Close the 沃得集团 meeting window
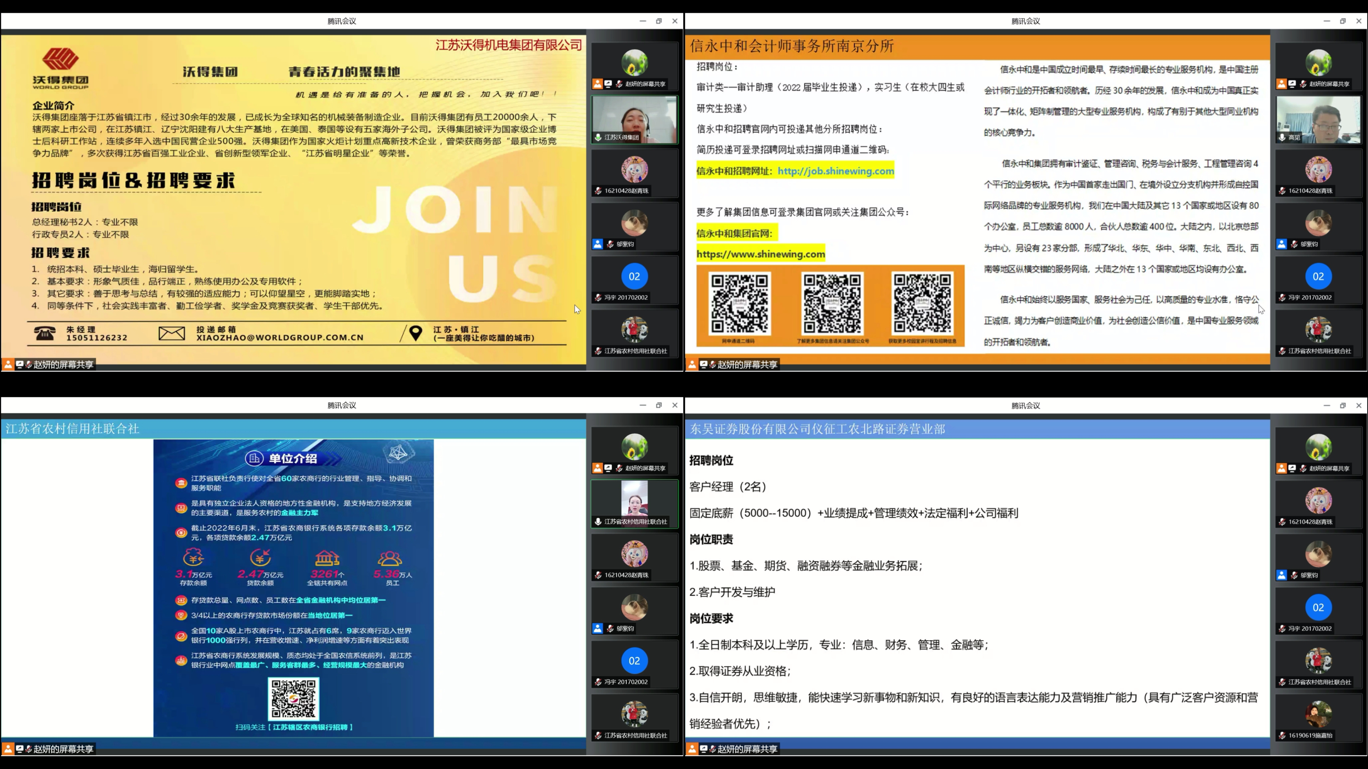The width and height of the screenshot is (1368, 769). [x=674, y=21]
